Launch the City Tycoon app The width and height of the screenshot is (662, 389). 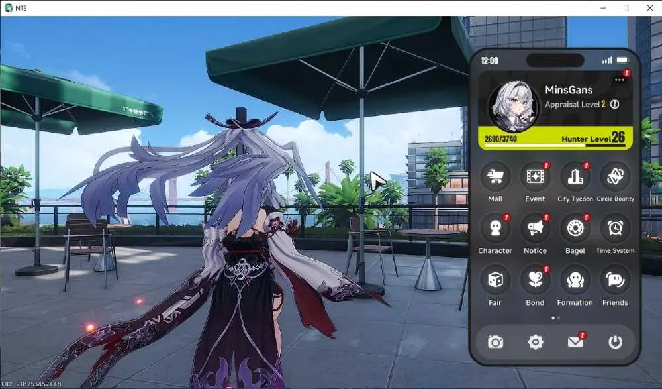point(575,176)
